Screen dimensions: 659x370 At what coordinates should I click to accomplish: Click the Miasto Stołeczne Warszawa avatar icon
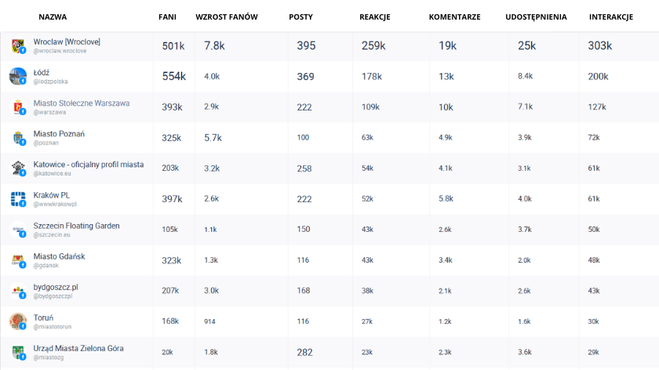(x=17, y=107)
